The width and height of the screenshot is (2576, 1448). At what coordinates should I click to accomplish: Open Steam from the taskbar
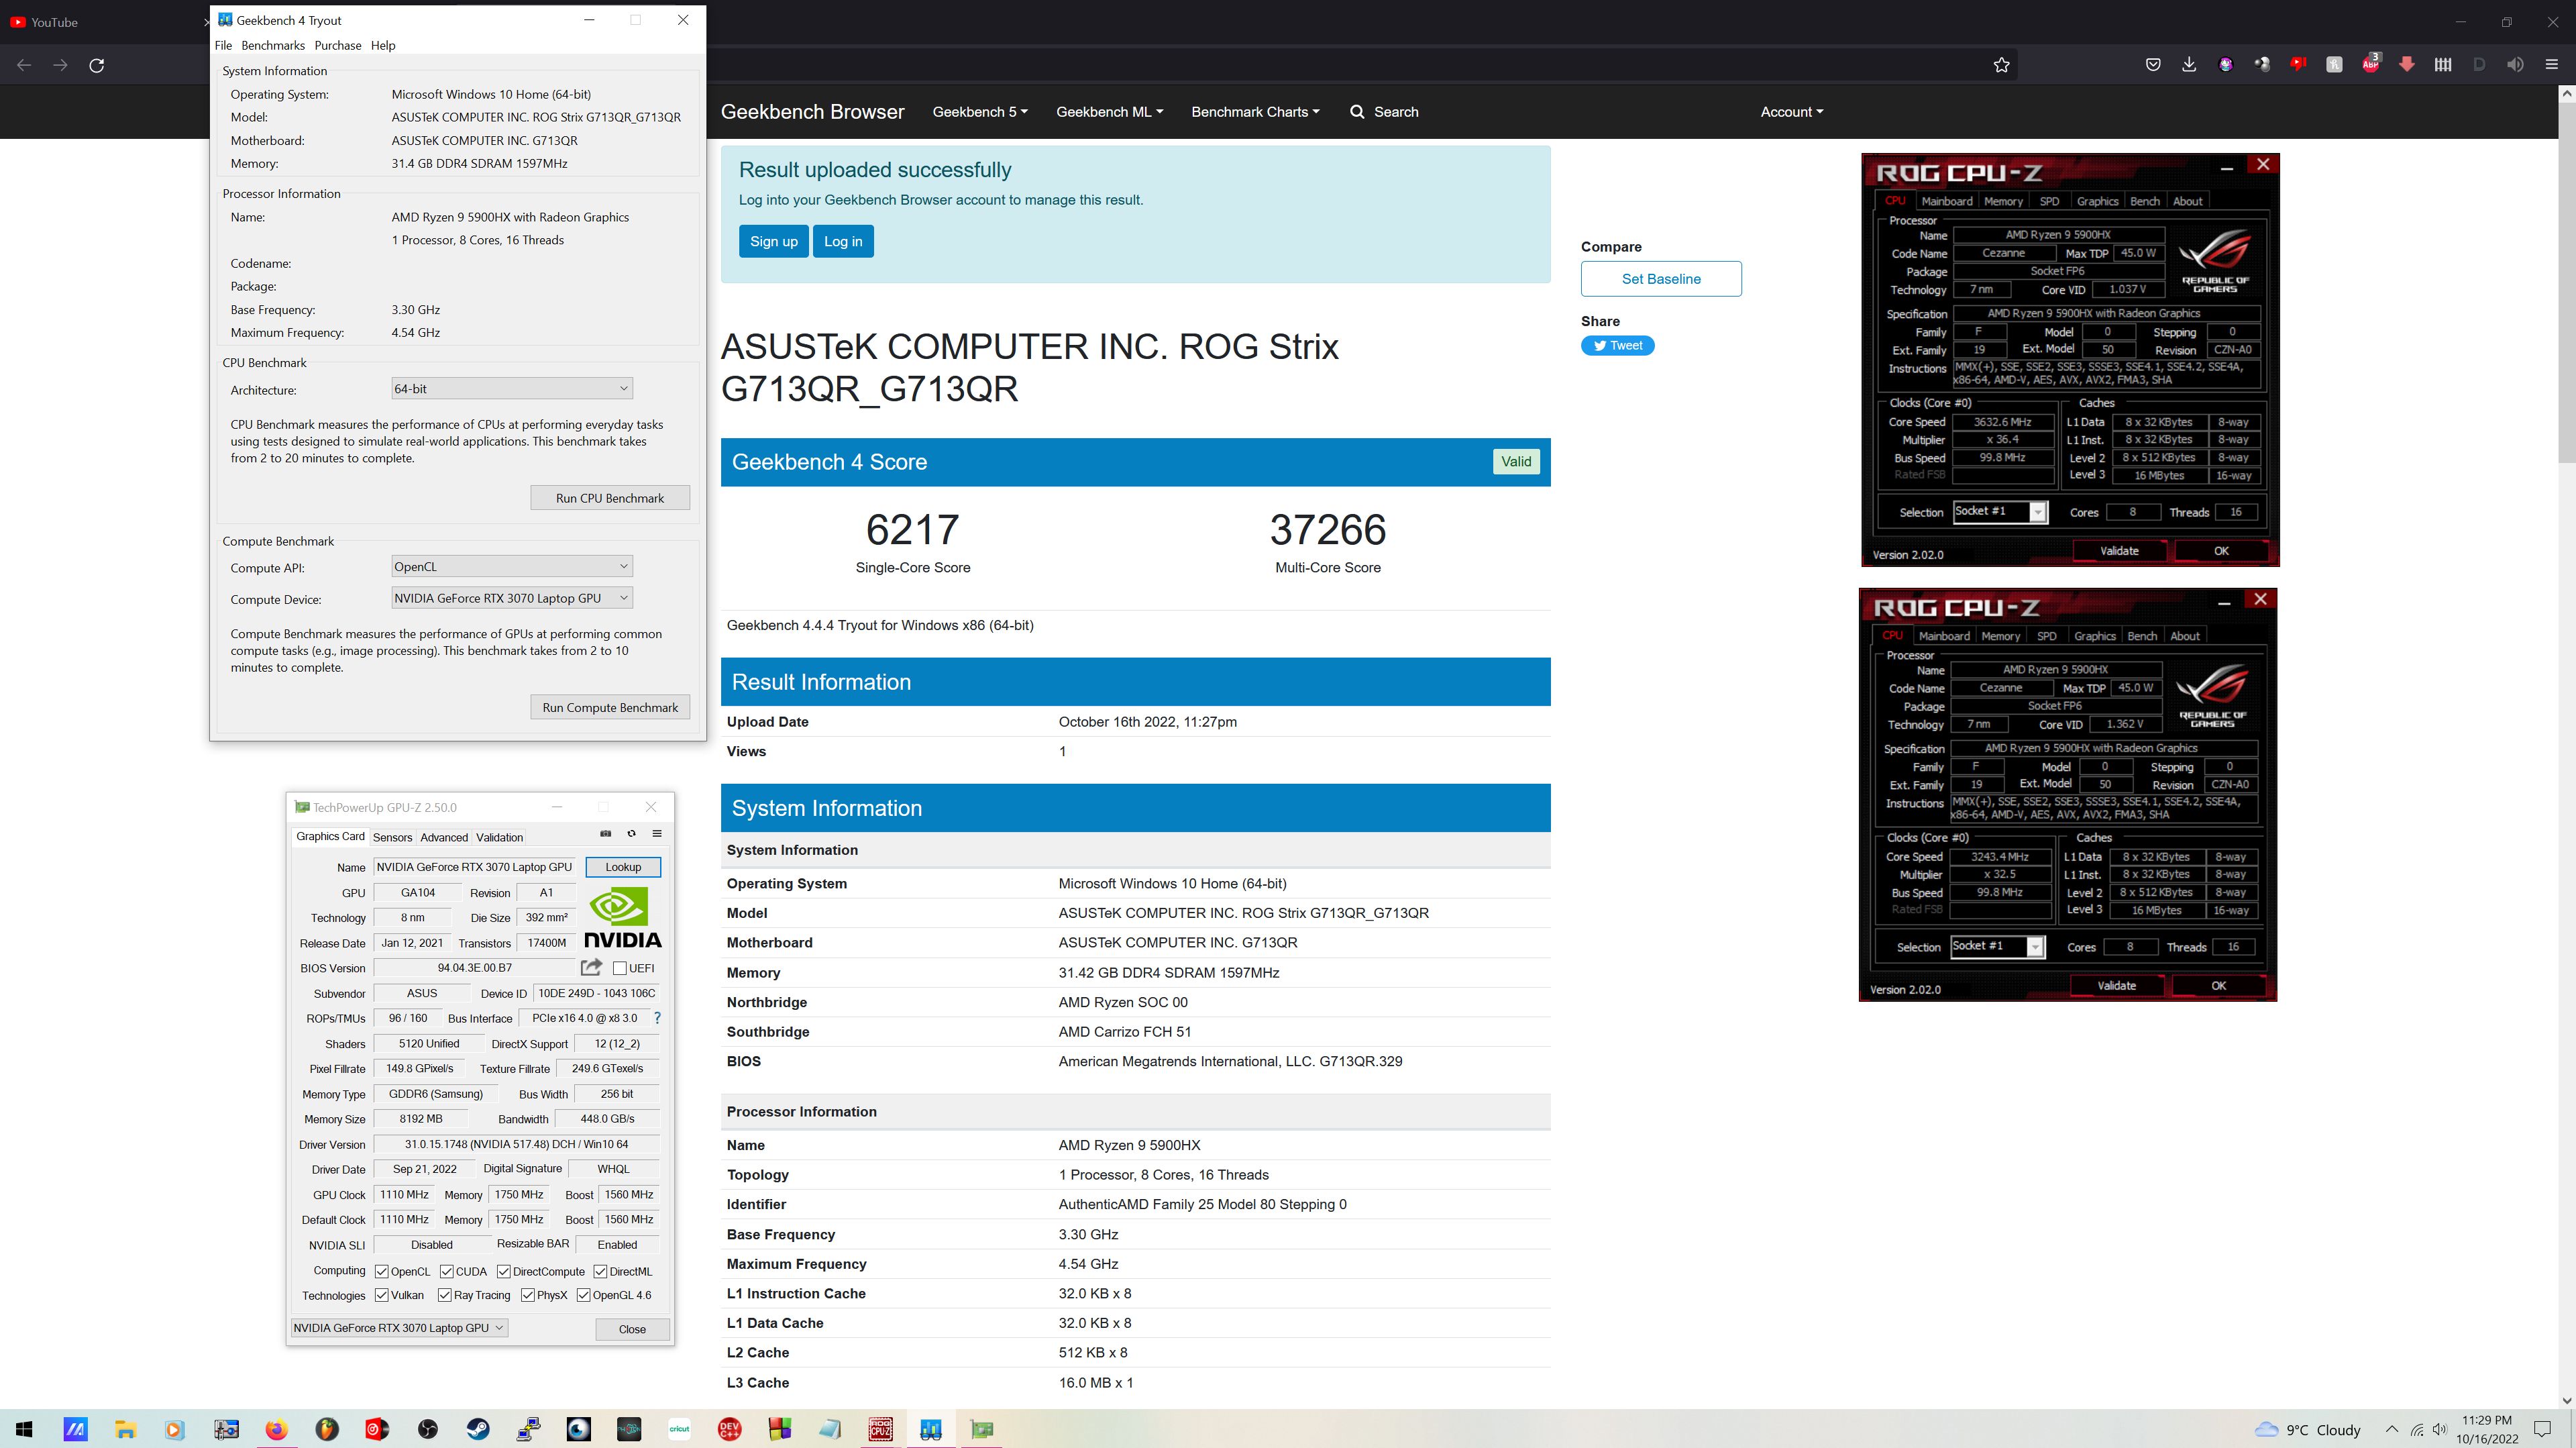(478, 1429)
